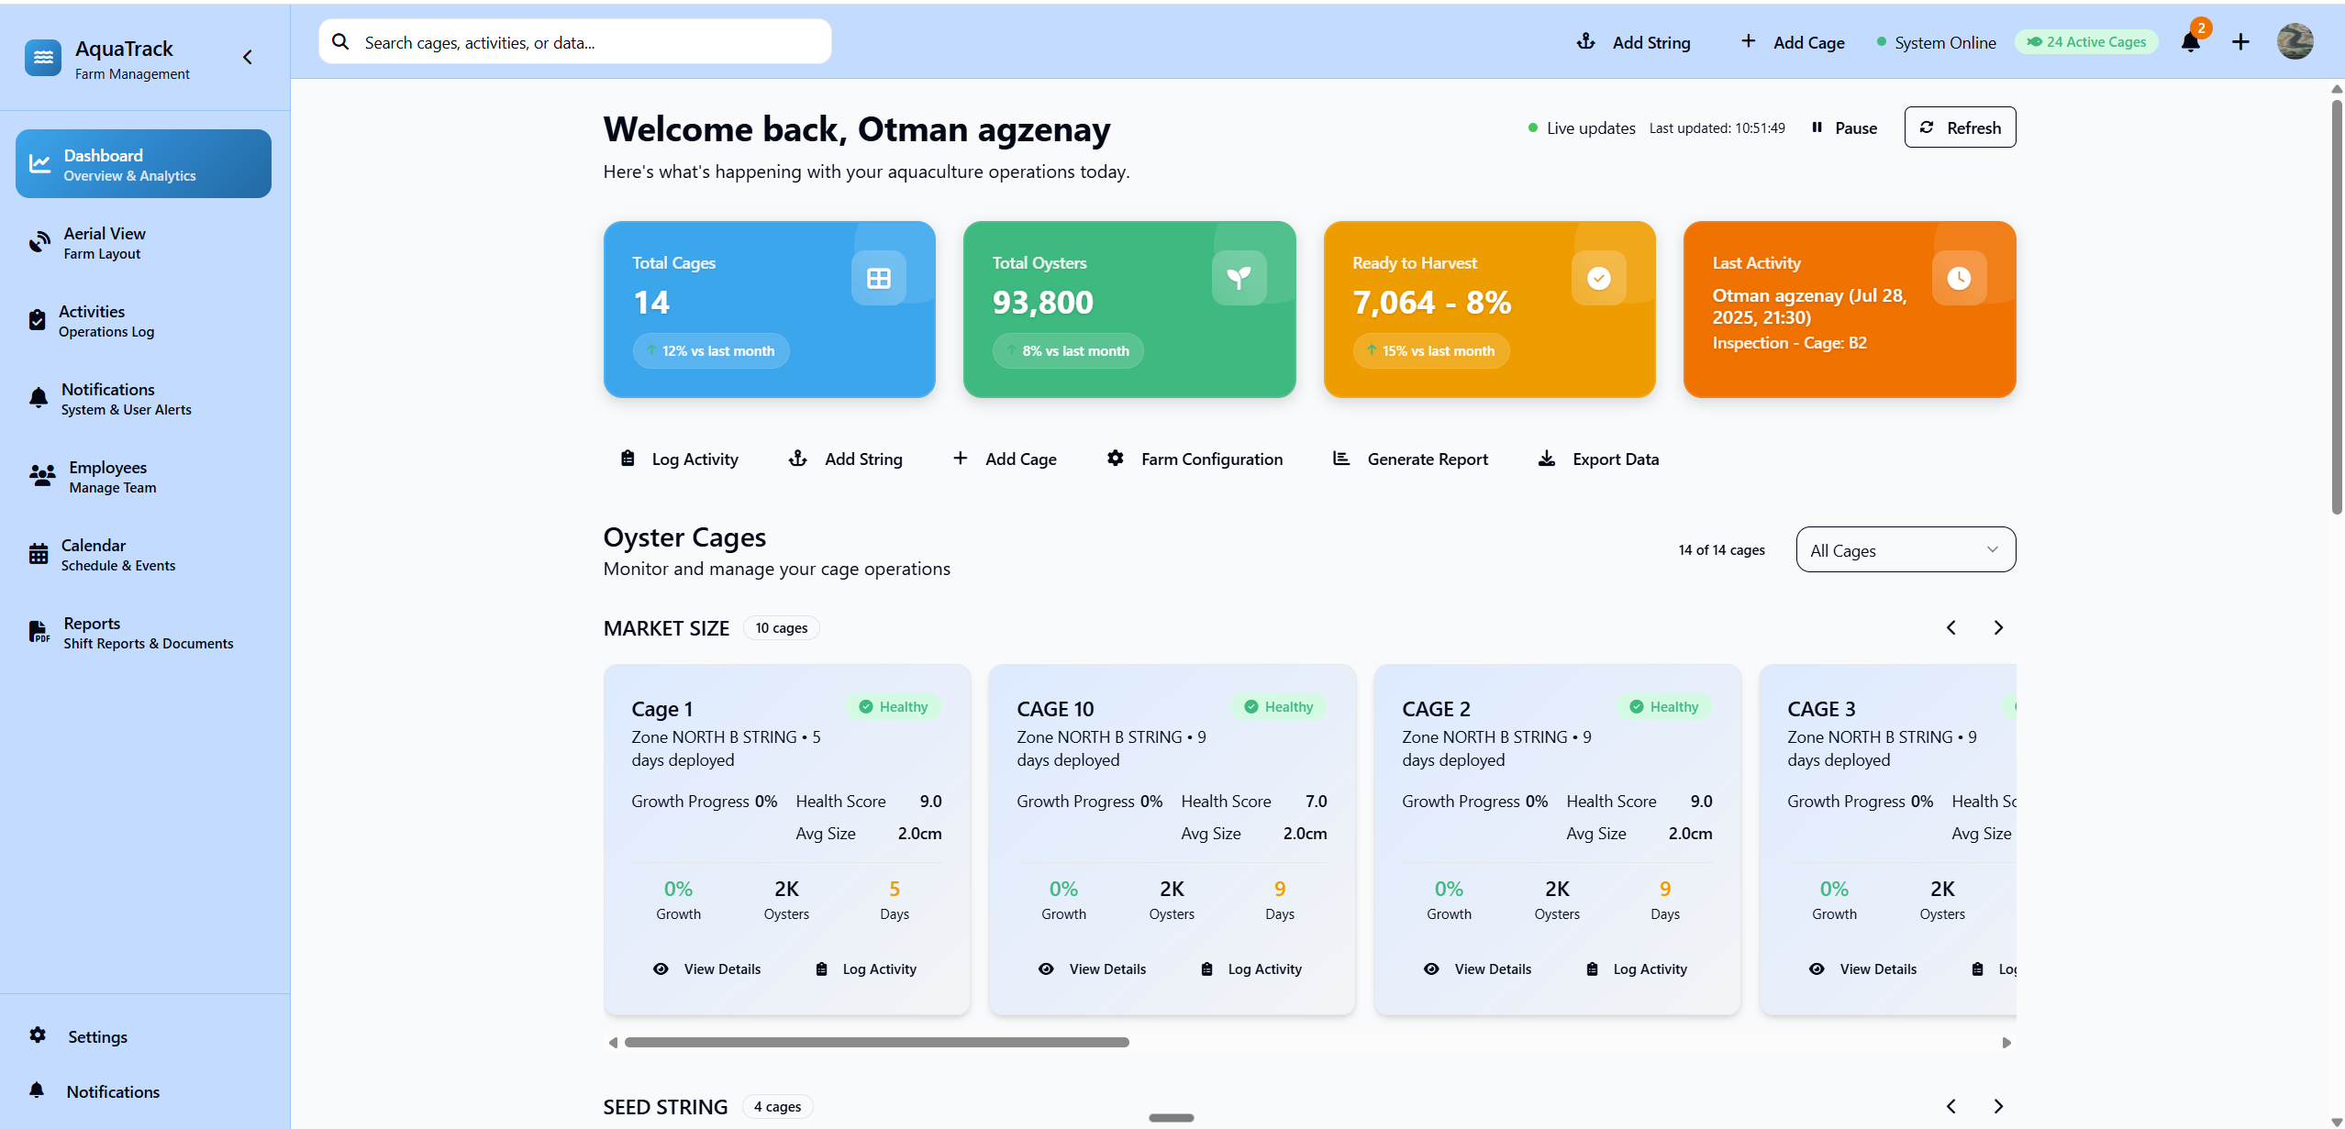View details of Cage 1
Viewport: 2345px width, 1129px height.
[706, 969]
